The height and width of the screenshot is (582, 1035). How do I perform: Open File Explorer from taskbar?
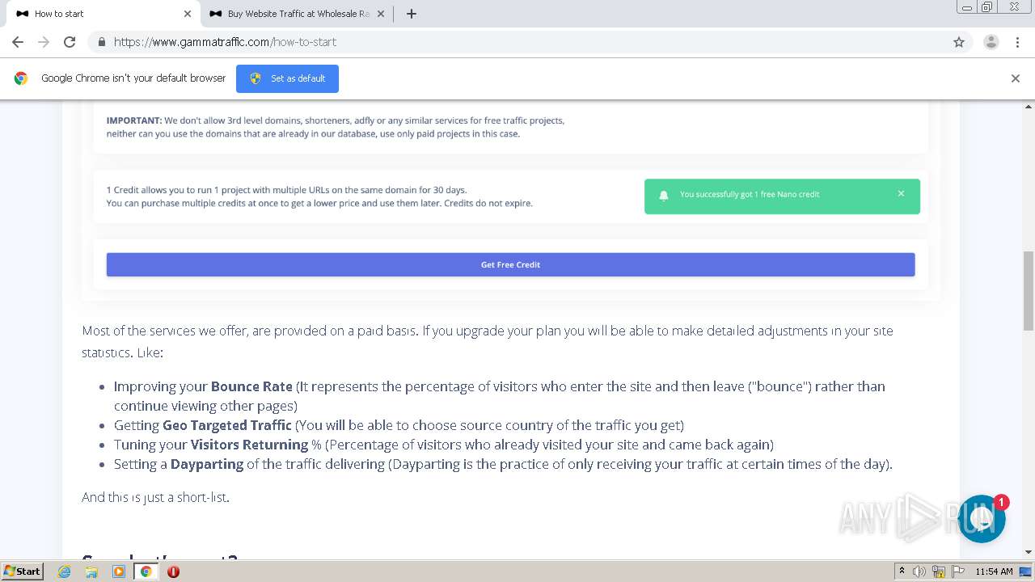click(91, 571)
